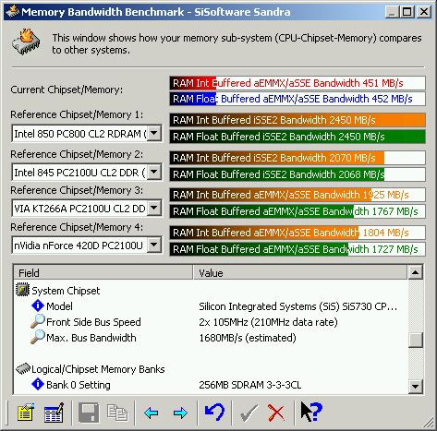
Task: Click the floppy disk Save icon
Action: [x=89, y=413]
